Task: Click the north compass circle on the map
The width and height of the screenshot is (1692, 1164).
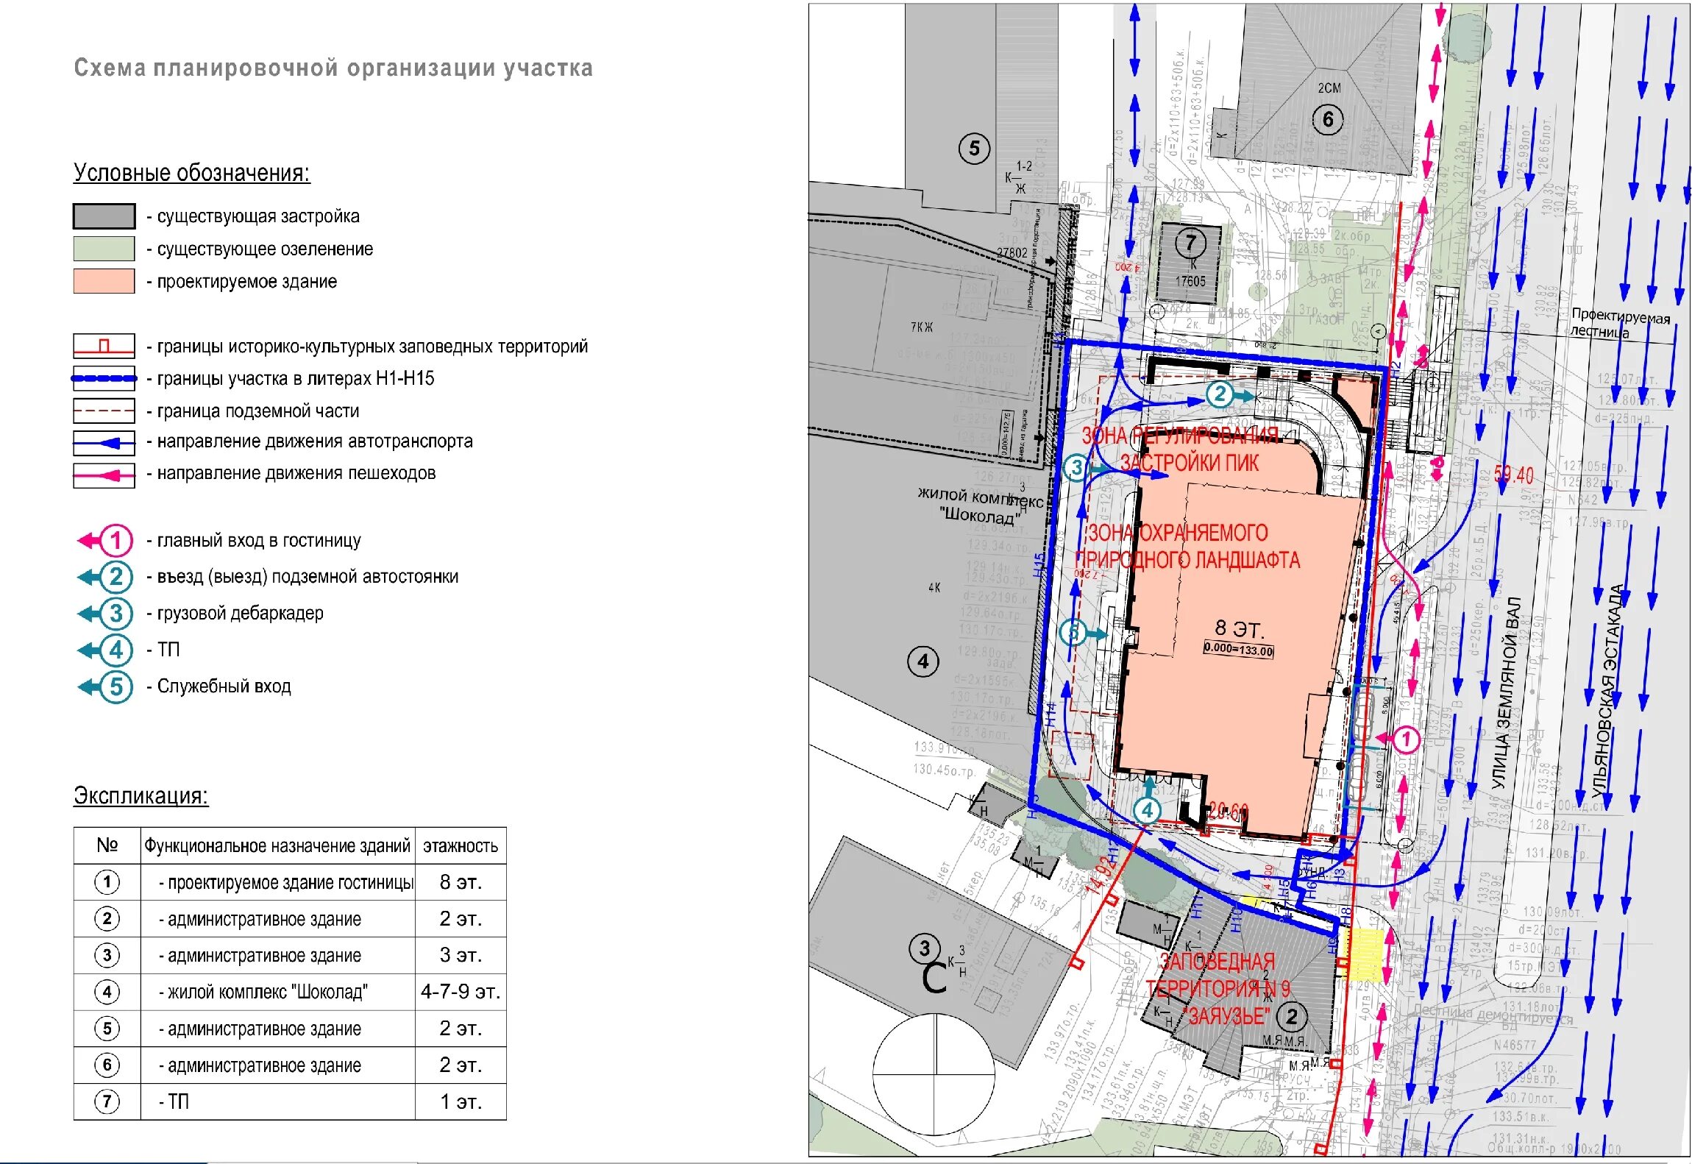Action: (935, 1073)
